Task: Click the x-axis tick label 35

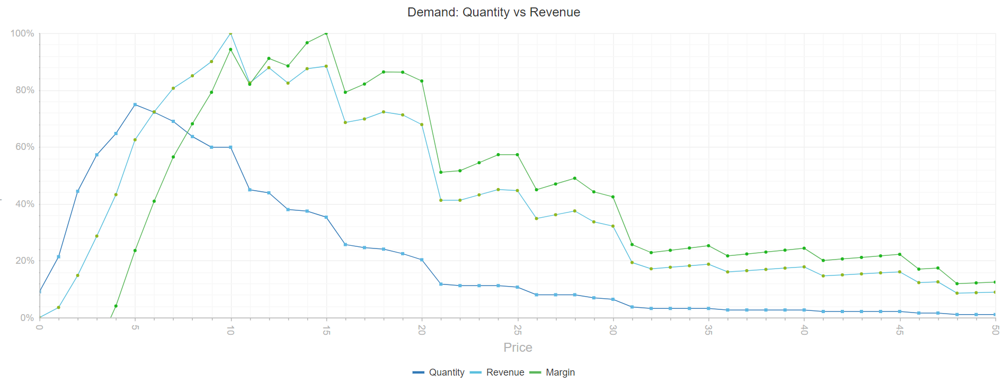Action: click(x=708, y=329)
